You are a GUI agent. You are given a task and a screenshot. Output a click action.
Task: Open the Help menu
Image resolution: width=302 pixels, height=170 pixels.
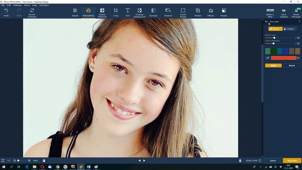[34, 5]
